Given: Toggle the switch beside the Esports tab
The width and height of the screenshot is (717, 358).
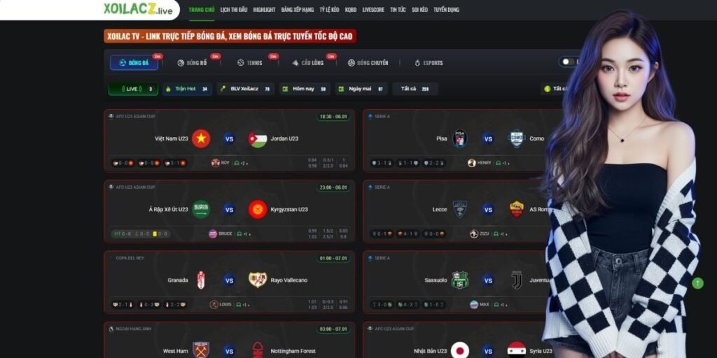Looking at the screenshot, I should (569, 62).
